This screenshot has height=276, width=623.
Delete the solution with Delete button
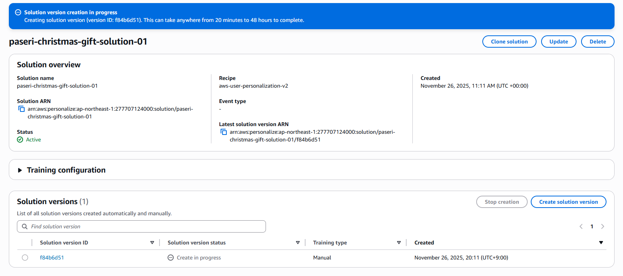(598, 42)
